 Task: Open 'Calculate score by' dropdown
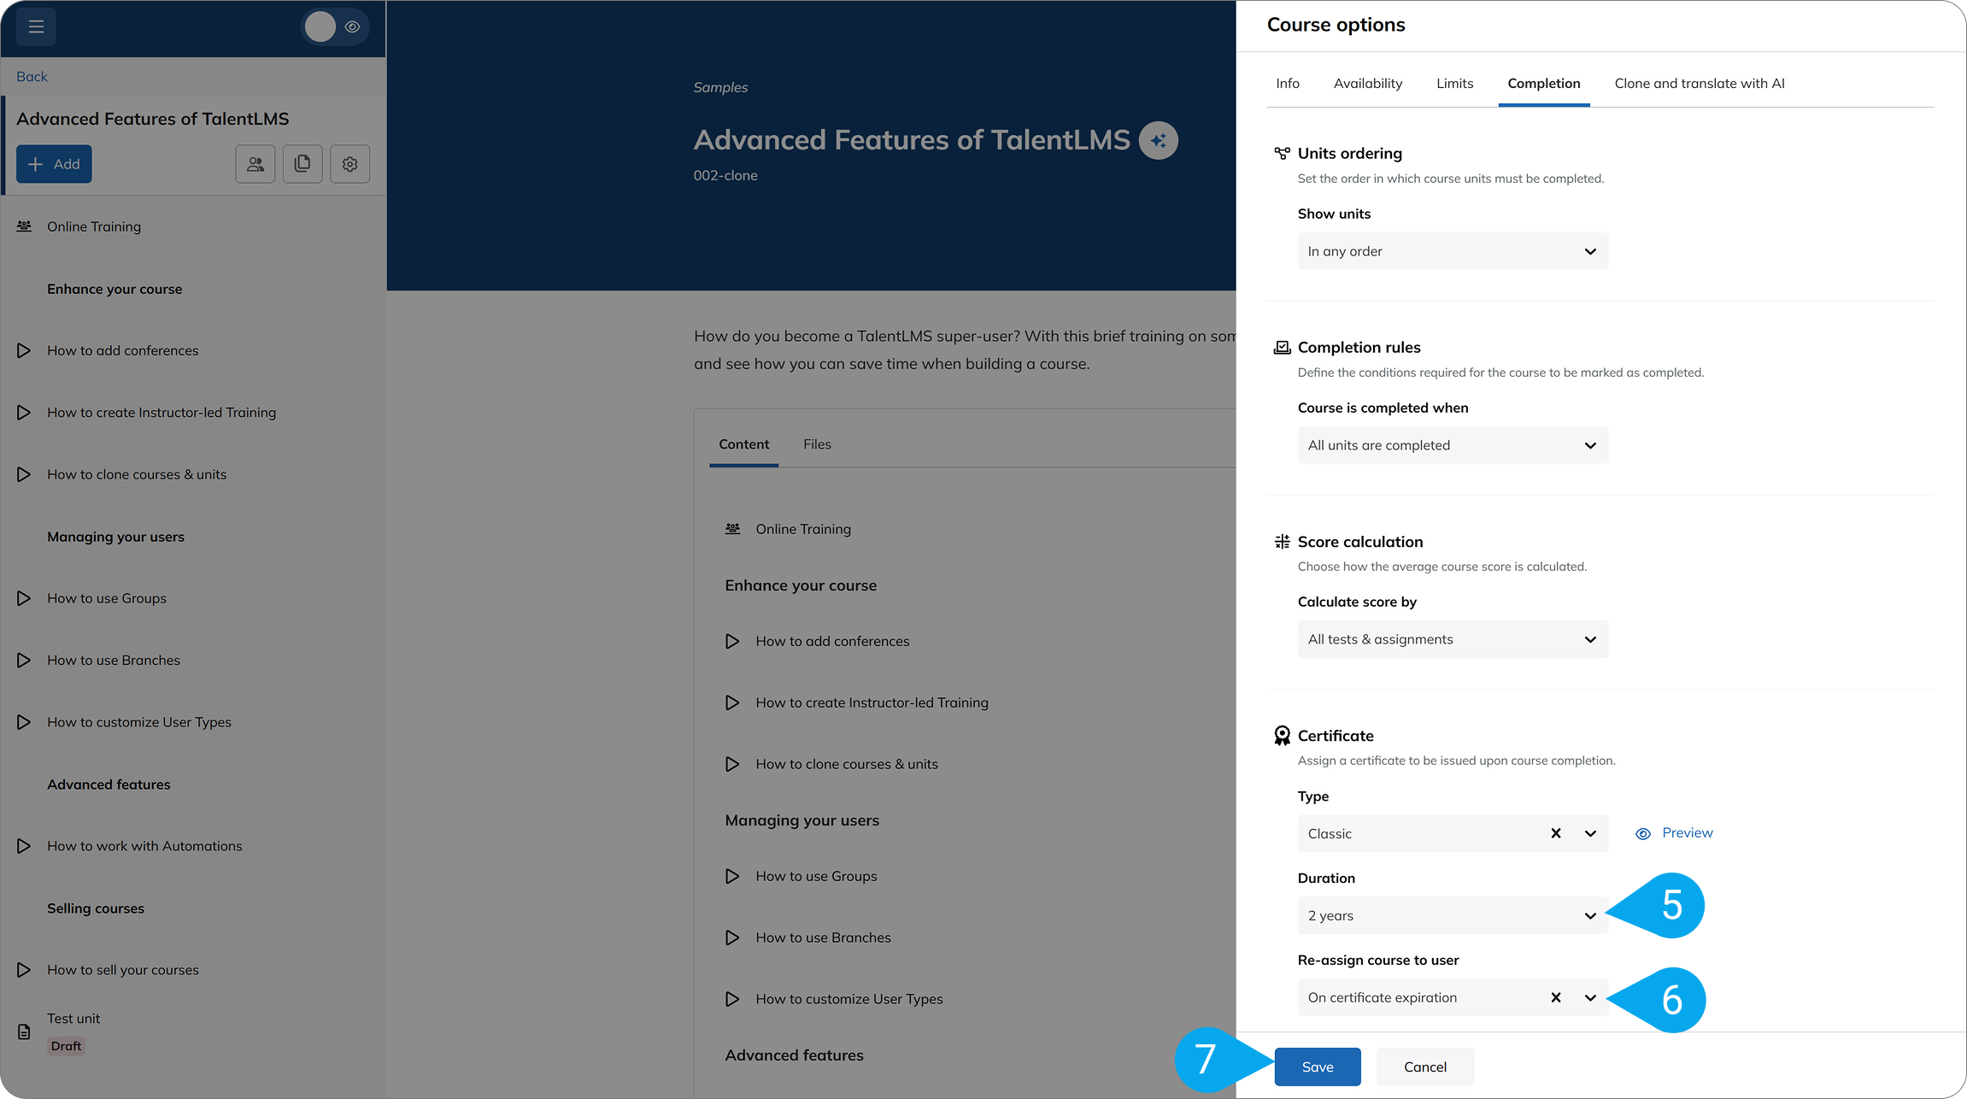coord(1453,639)
